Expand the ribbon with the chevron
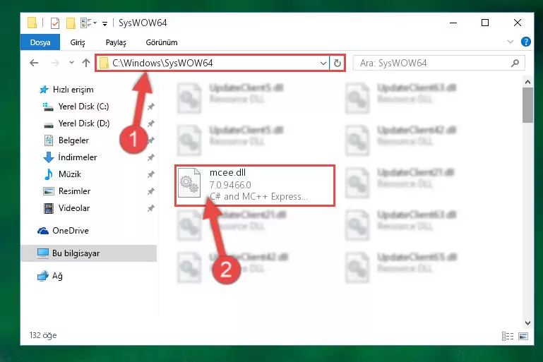This screenshot has height=362, width=543. click(510, 42)
